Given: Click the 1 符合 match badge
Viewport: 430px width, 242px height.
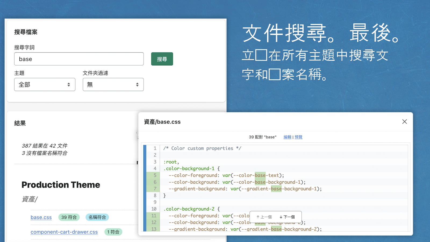Looking at the screenshot, I should 113,232.
